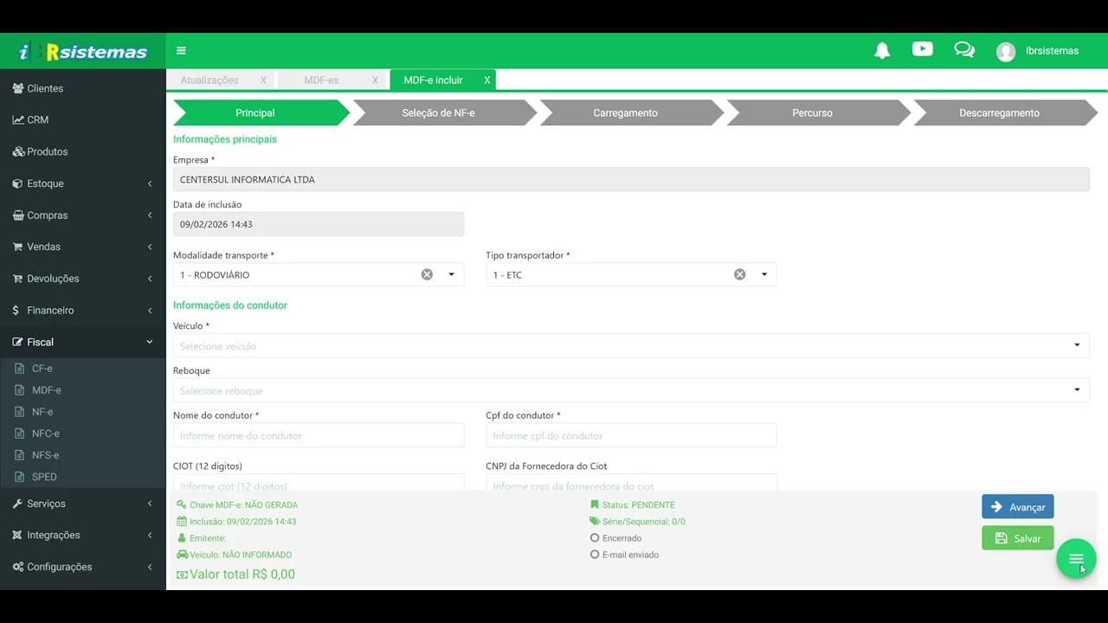Viewport: 1108px width, 623px height.
Task: Click the Devoluções cart icon
Action: (18, 279)
